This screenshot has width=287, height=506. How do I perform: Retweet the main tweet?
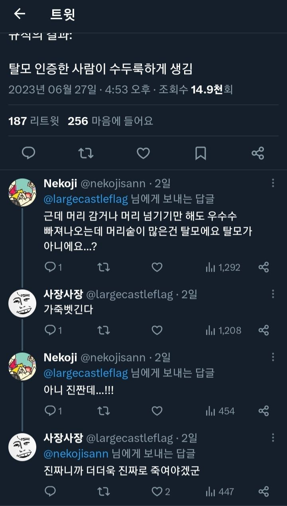[86, 153]
